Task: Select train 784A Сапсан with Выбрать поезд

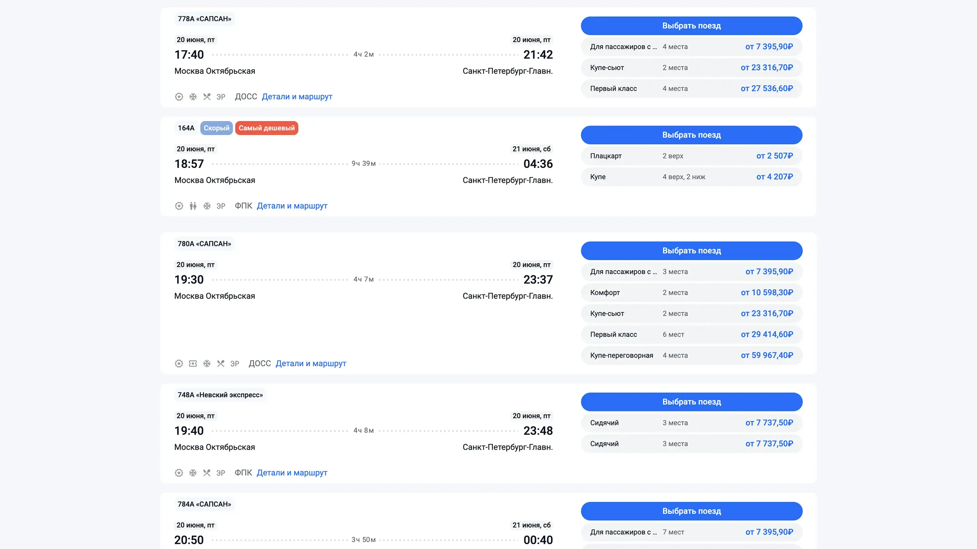Action: 691,511
